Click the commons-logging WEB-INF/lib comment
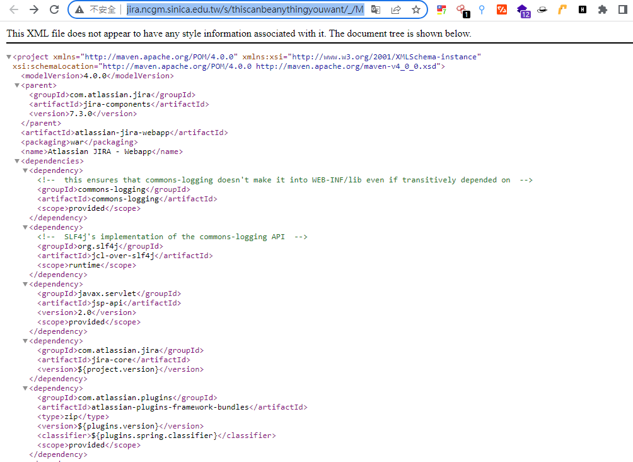 [285, 180]
